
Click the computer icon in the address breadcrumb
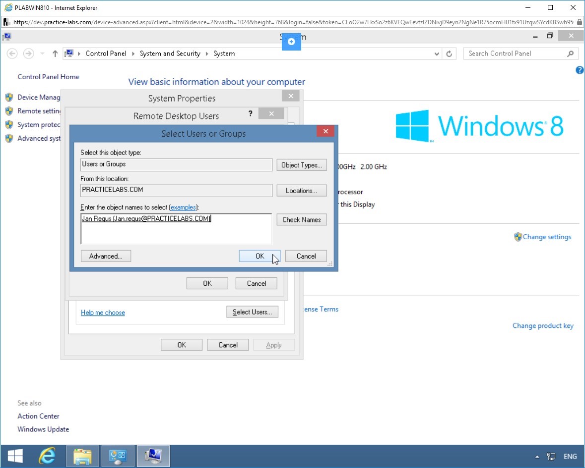click(69, 53)
